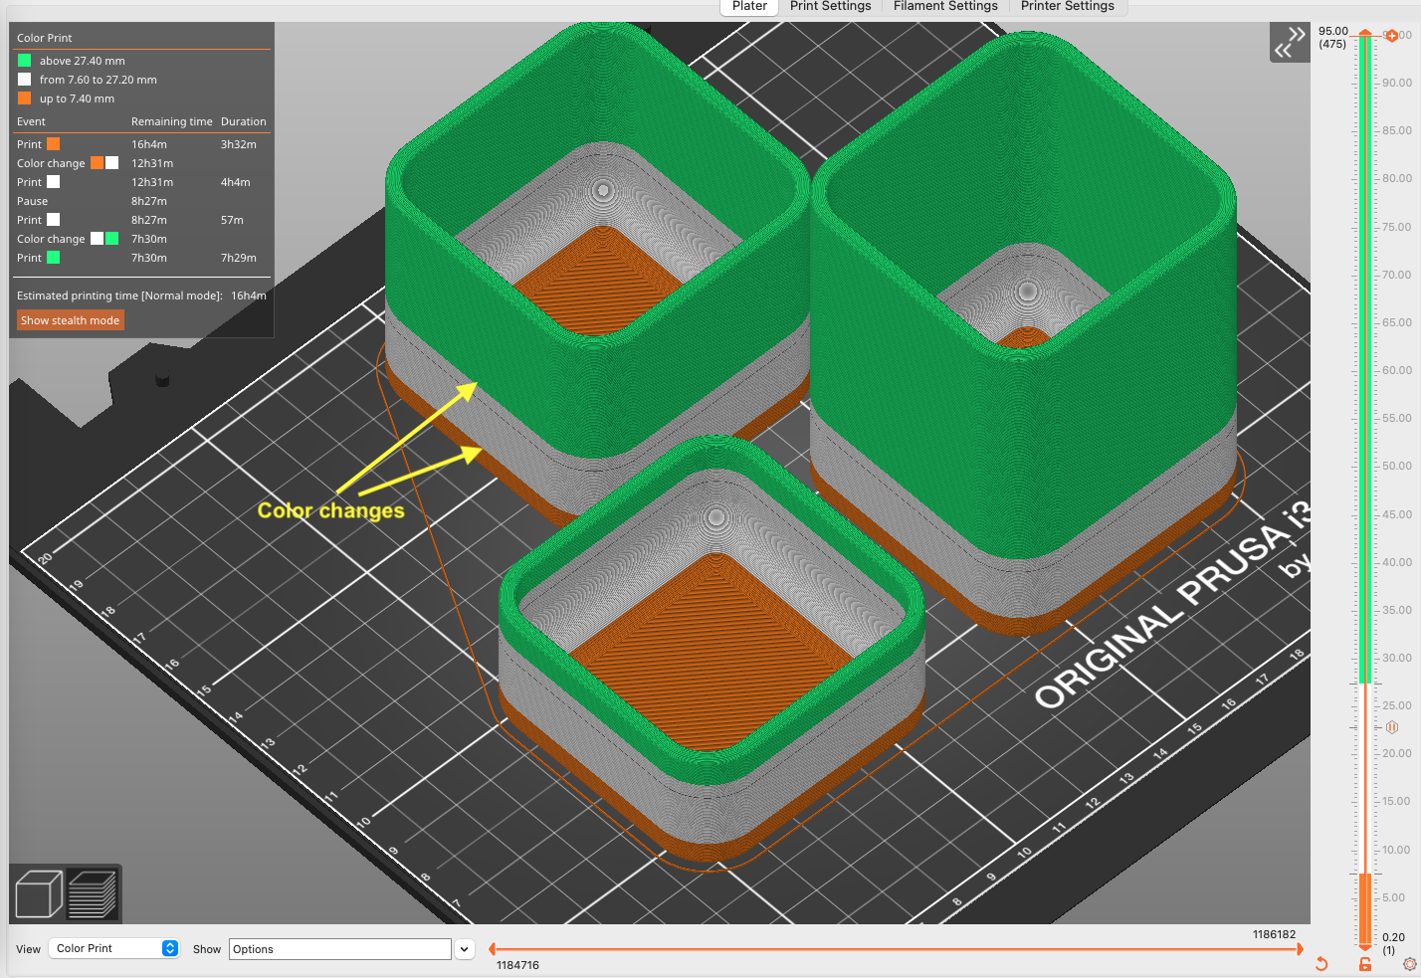Click the 1186182 move slider value
Screen dimensions: 1421x978
1274,934
